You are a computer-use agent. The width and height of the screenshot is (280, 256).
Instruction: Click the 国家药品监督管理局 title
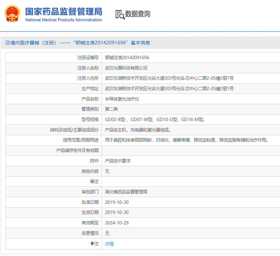pyautogui.click(x=64, y=12)
